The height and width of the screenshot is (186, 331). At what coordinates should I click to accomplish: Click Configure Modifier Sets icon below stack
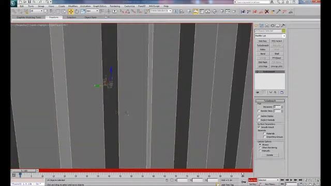[x=282, y=92]
